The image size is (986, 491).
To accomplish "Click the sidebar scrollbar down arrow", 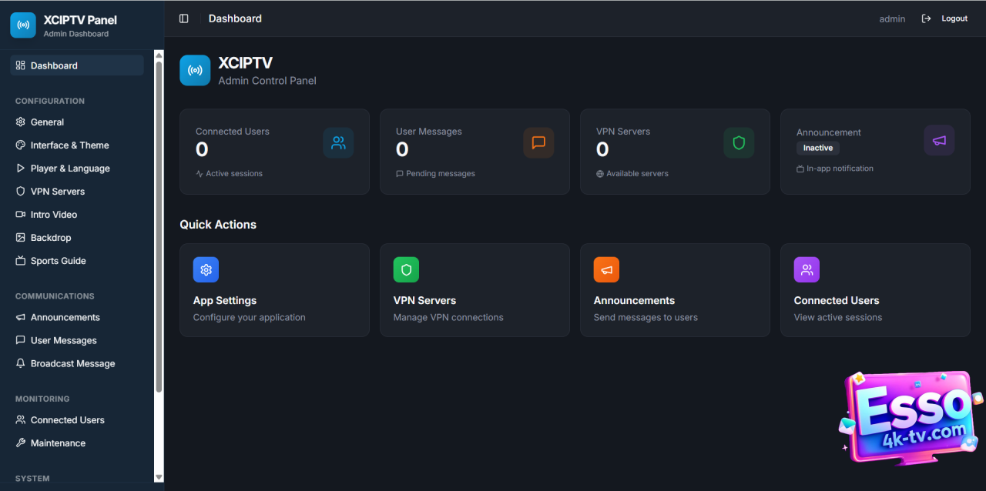I will click(x=159, y=477).
